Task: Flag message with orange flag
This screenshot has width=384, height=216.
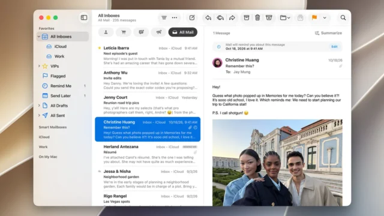Action: (314, 17)
